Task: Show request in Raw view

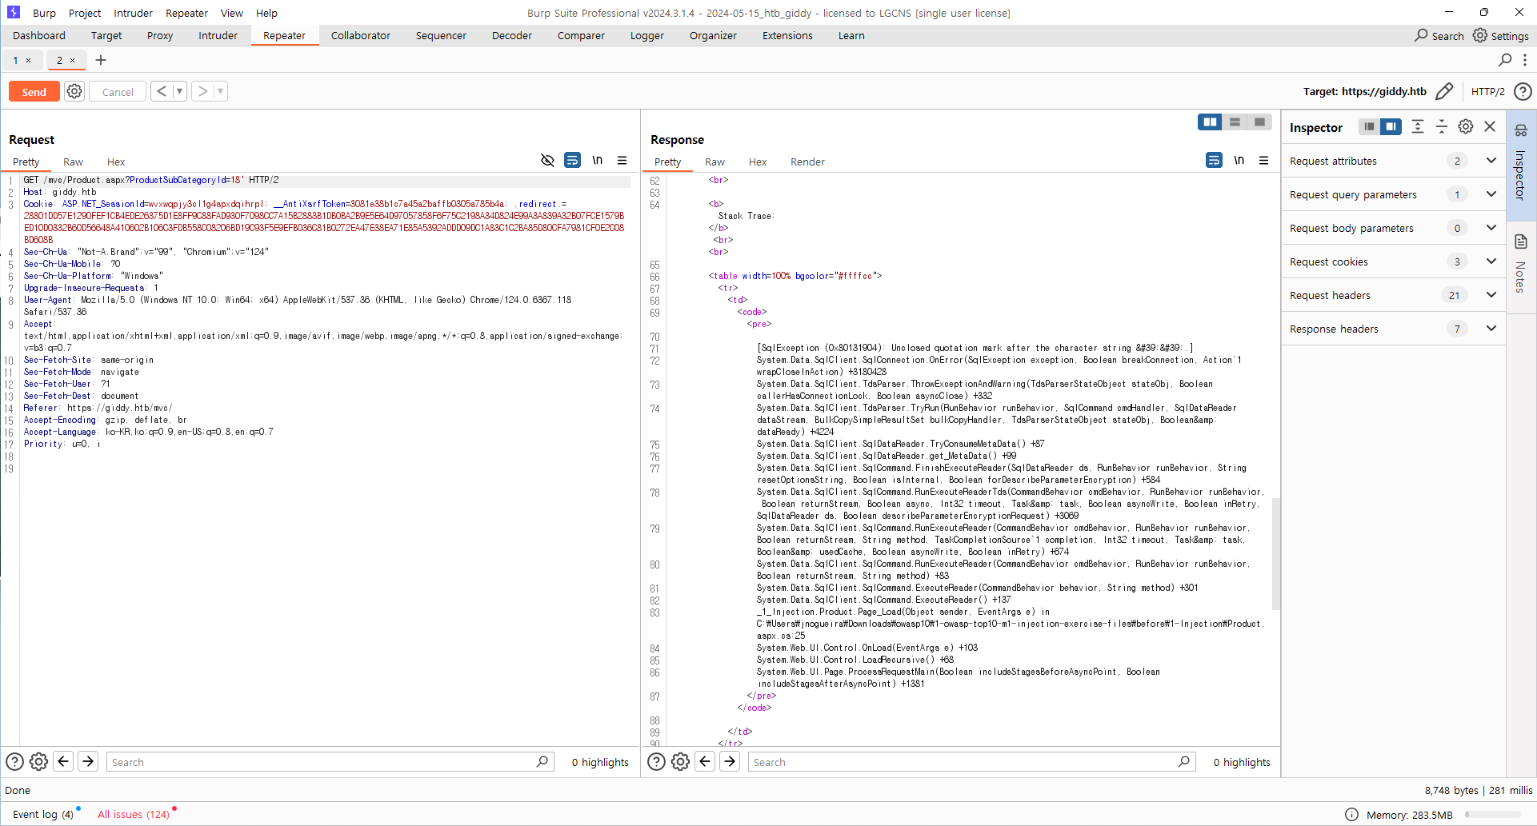Action: point(73,162)
